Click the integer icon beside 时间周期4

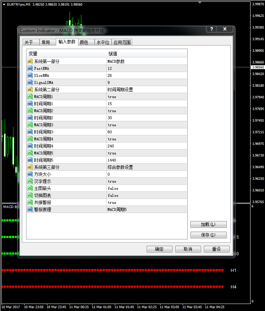click(x=30, y=146)
